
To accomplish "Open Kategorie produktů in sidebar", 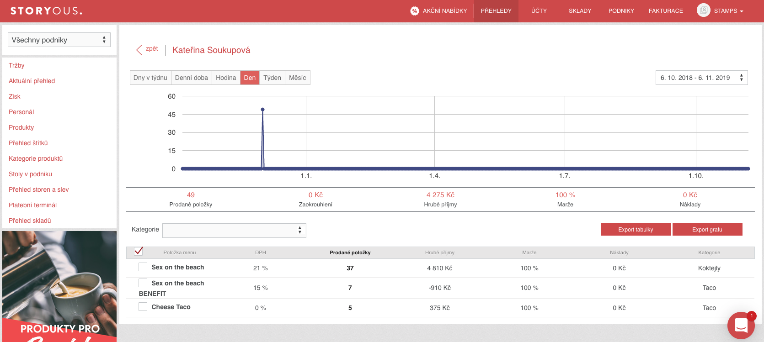I will pyautogui.click(x=36, y=158).
